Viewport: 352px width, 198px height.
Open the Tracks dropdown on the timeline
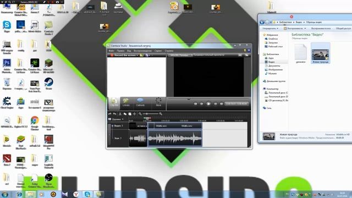(x=116, y=119)
